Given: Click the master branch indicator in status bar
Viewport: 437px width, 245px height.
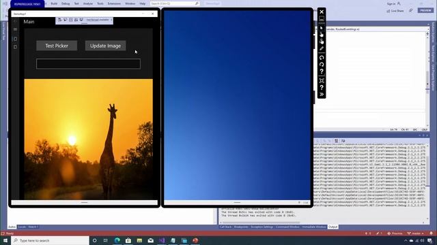Looking at the screenshot, I should [x=416, y=233].
